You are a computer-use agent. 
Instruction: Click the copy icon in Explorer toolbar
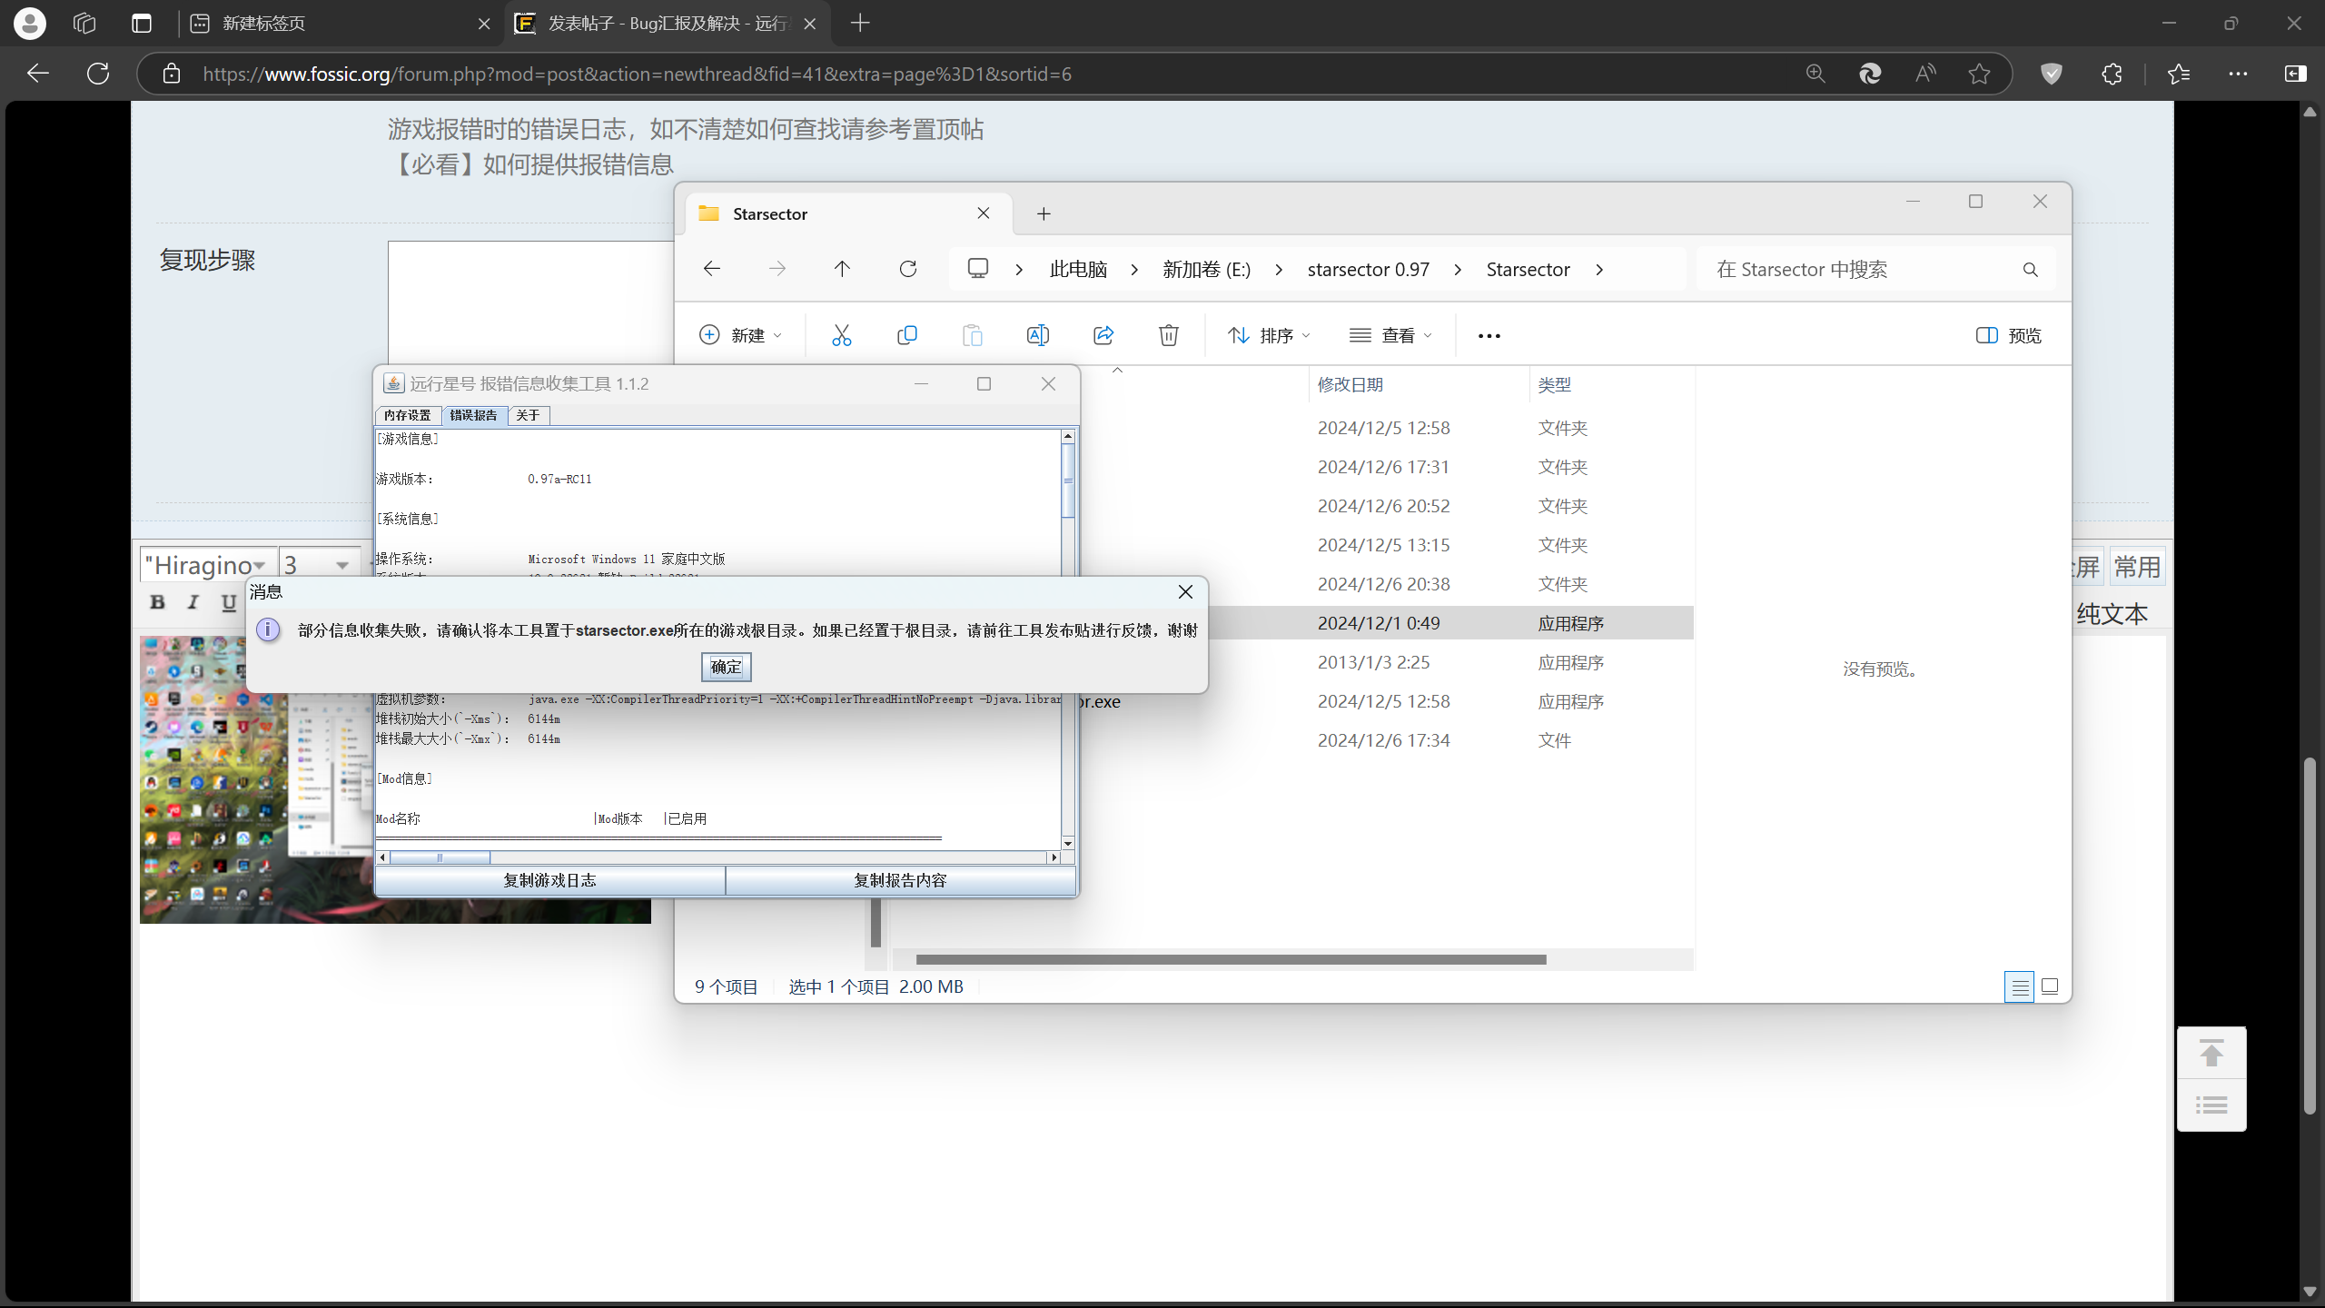click(906, 335)
